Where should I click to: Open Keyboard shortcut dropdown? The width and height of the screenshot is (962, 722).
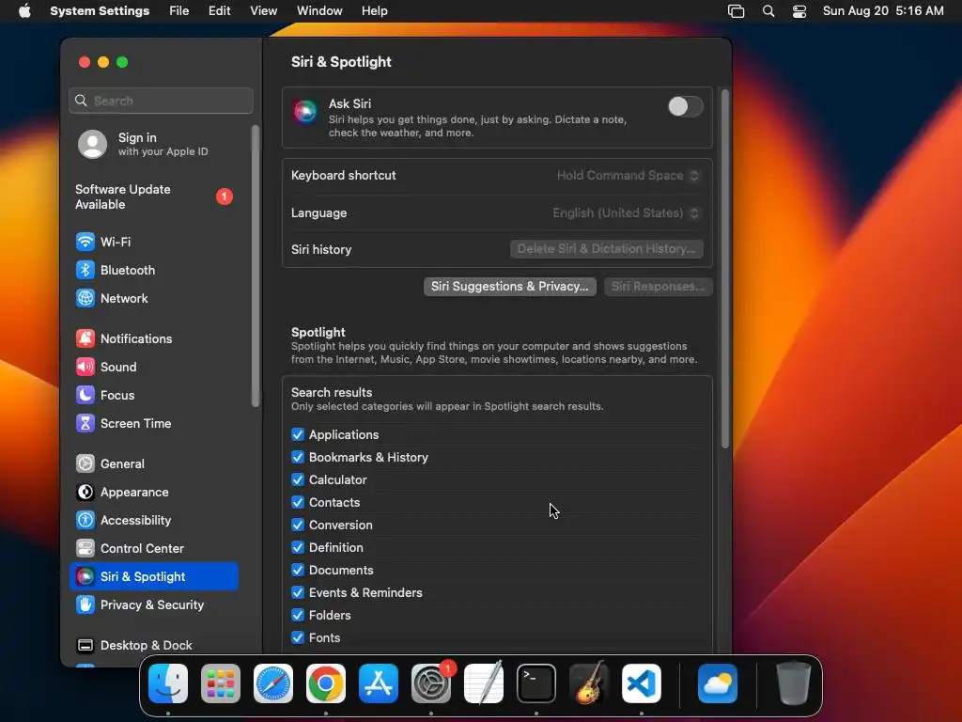(628, 176)
